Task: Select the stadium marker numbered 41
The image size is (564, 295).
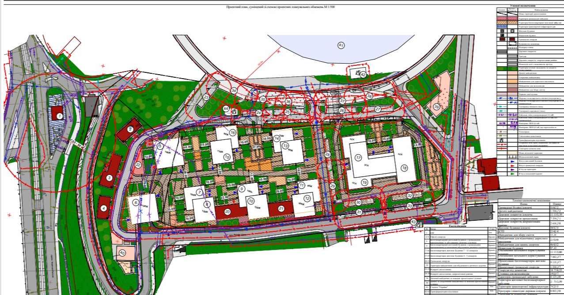Action: (x=341, y=45)
